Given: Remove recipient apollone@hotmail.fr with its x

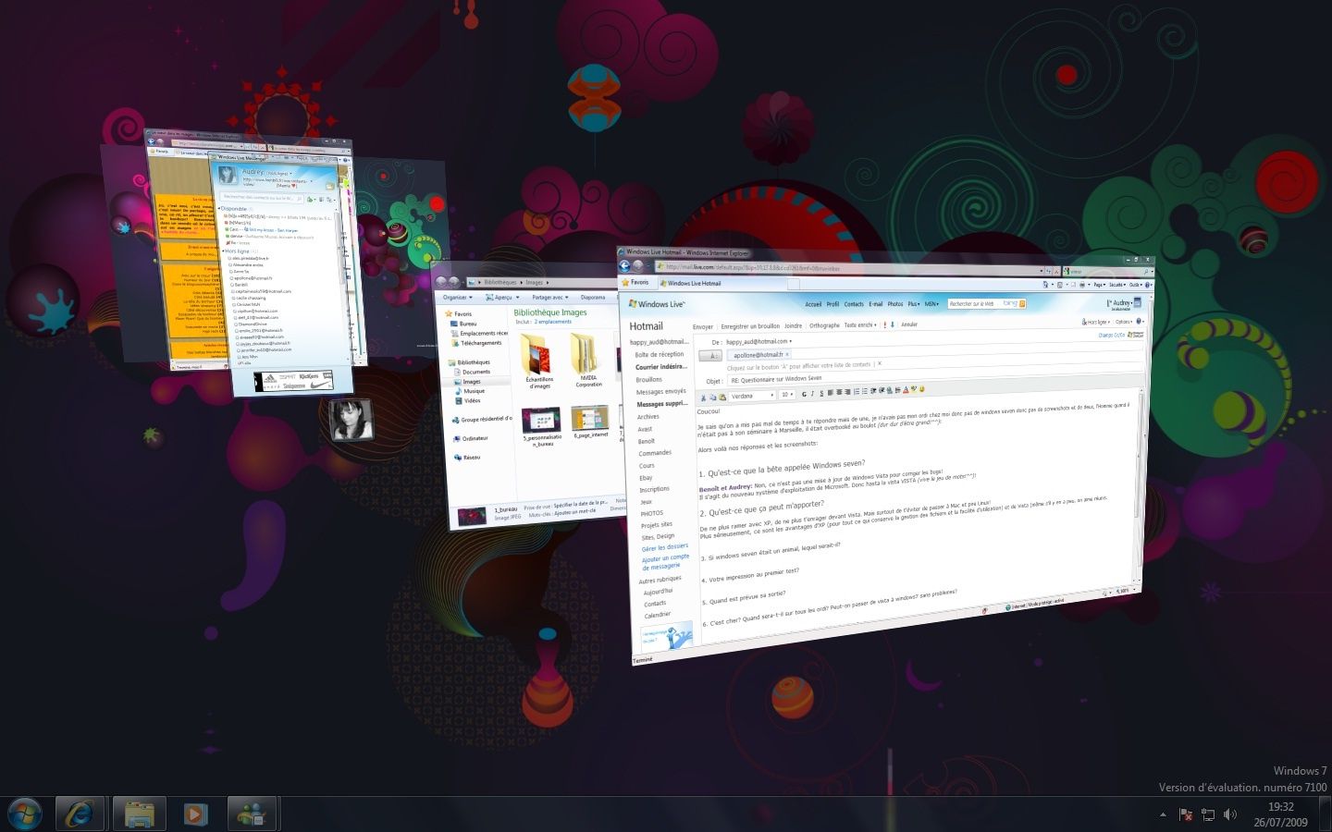Looking at the screenshot, I should (x=788, y=354).
